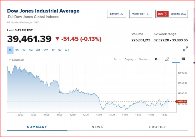This screenshot has width=195, height=137.
Task: Open the chart comment icon
Action: click(183, 59)
